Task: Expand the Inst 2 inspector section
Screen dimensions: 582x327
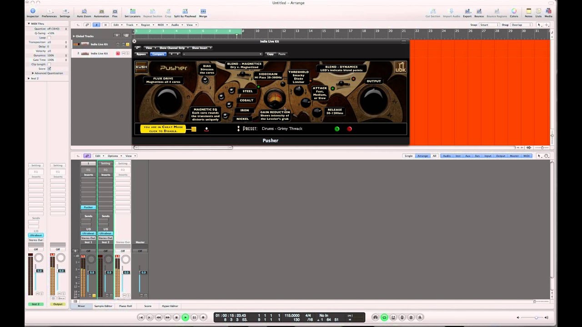Action: 29,78
